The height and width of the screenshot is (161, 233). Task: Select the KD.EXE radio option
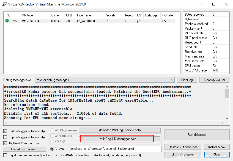coord(52,142)
